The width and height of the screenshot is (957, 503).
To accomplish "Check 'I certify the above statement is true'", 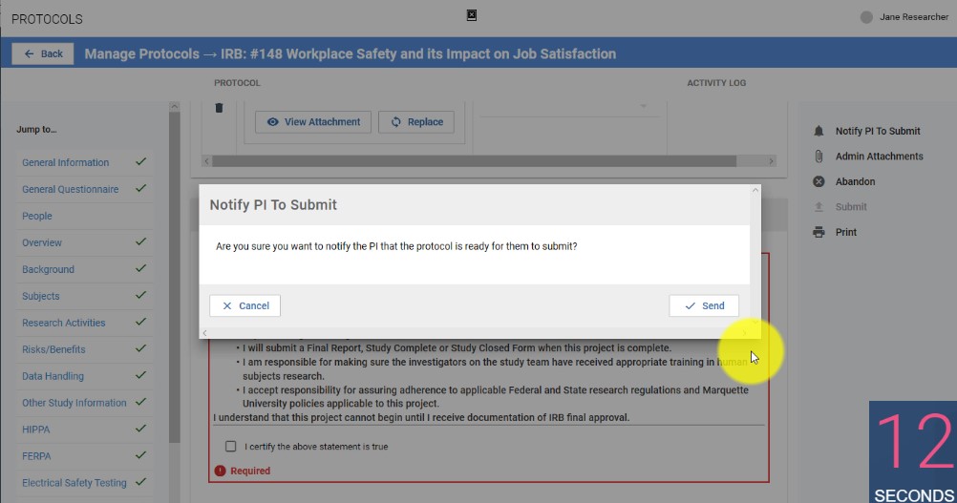I will (230, 446).
